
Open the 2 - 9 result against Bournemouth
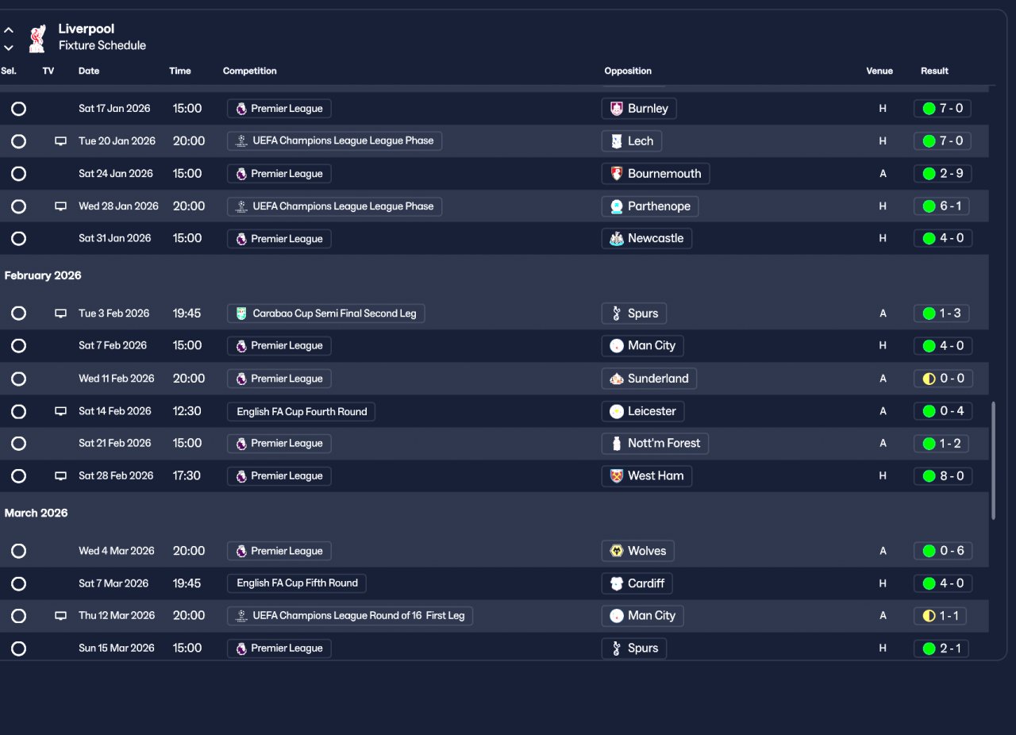click(x=943, y=174)
